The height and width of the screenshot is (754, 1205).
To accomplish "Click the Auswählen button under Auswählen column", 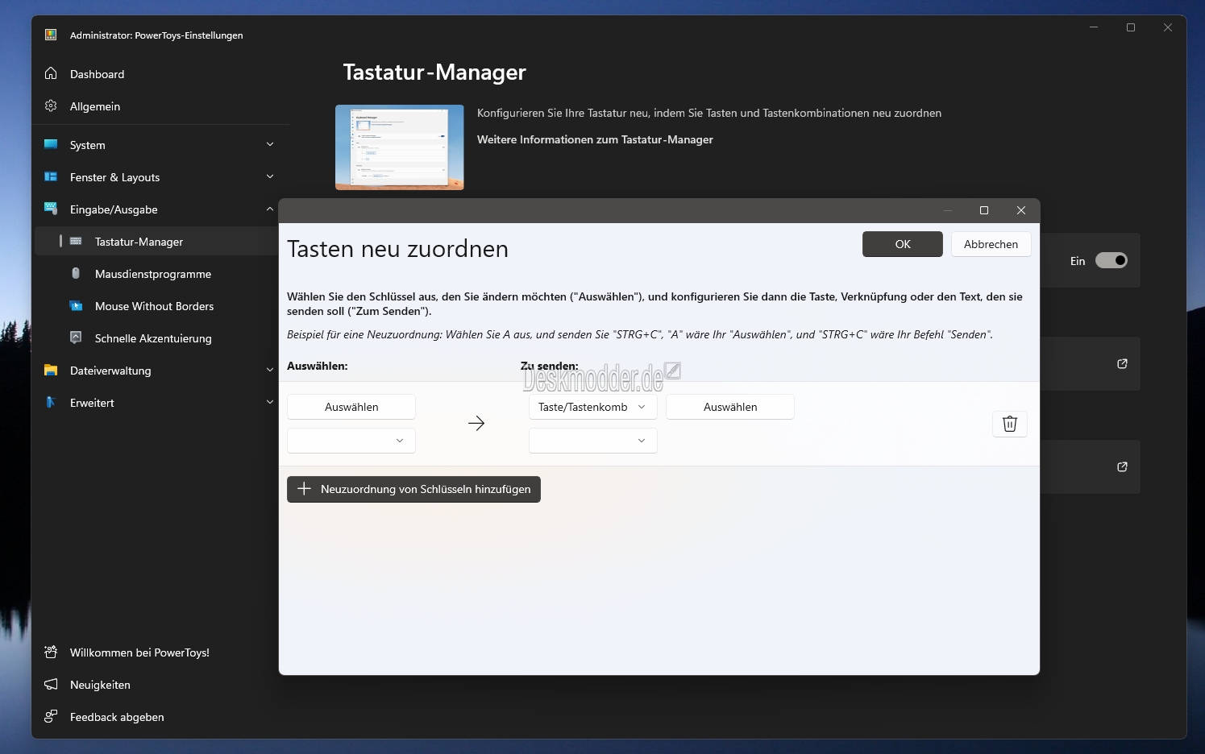I will [x=351, y=407].
